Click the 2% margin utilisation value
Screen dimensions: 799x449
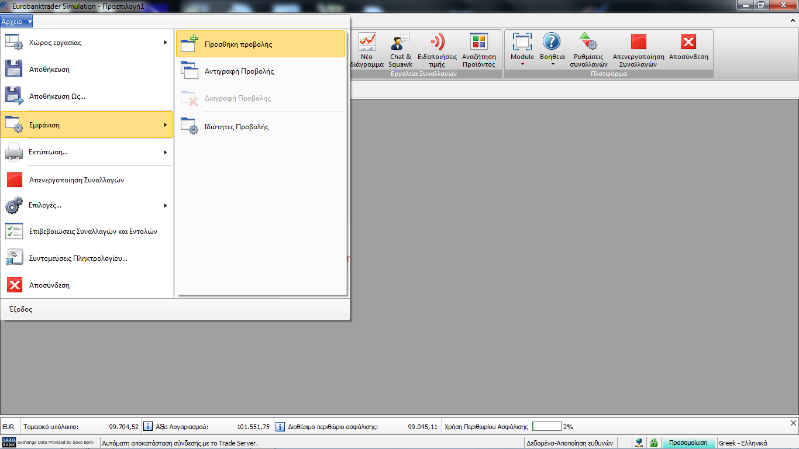click(x=568, y=427)
